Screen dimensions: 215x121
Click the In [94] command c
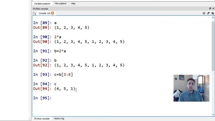[55, 84]
